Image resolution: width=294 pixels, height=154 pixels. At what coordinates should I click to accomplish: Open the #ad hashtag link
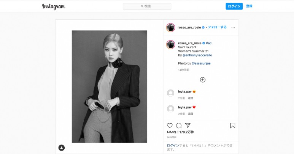click(x=208, y=43)
